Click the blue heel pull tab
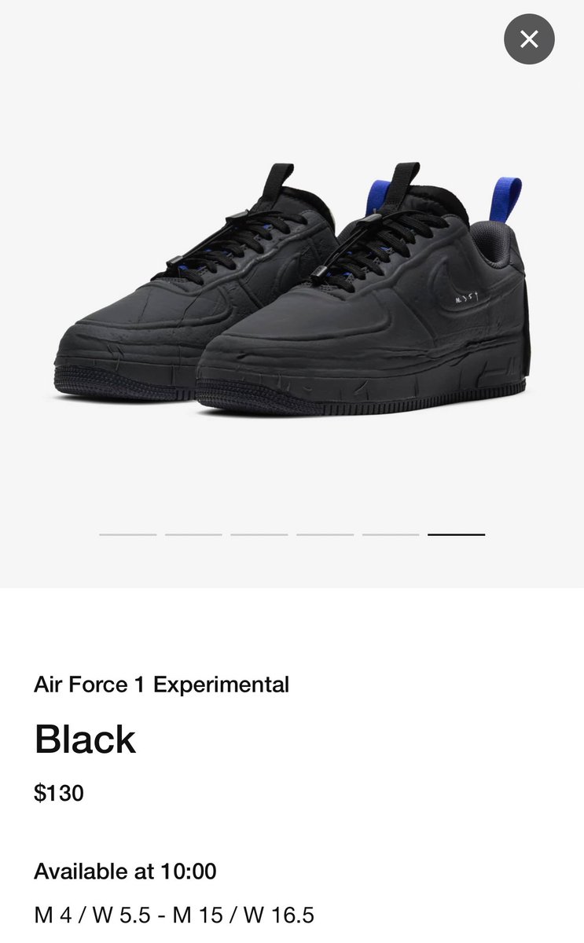Screen dimensions: 584x943 [505, 201]
